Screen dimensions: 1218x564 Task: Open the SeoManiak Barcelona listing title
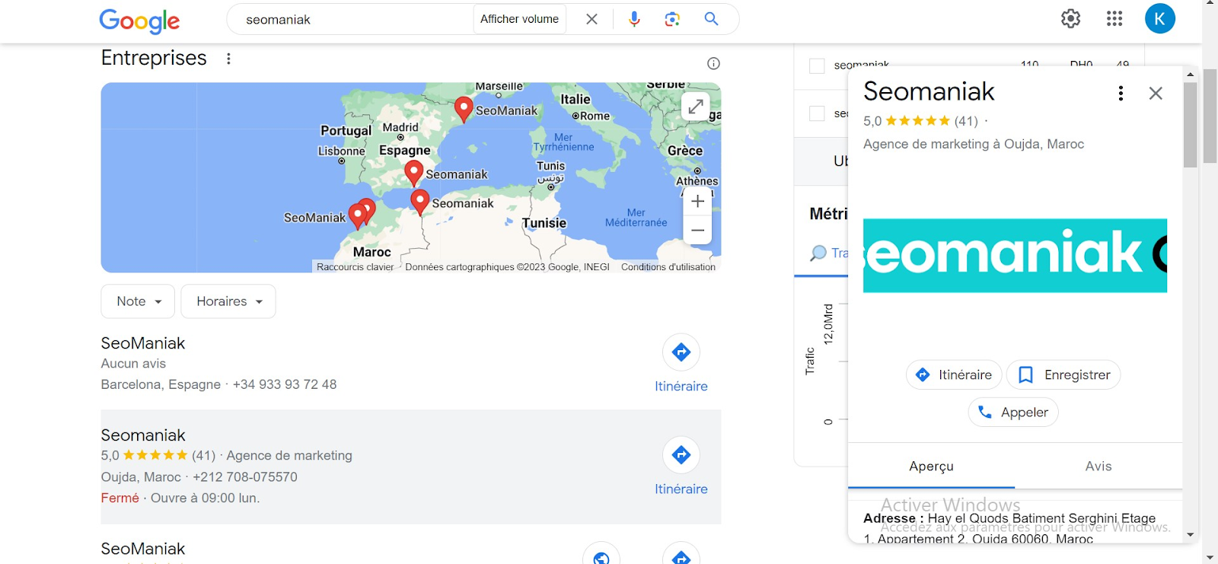(143, 343)
